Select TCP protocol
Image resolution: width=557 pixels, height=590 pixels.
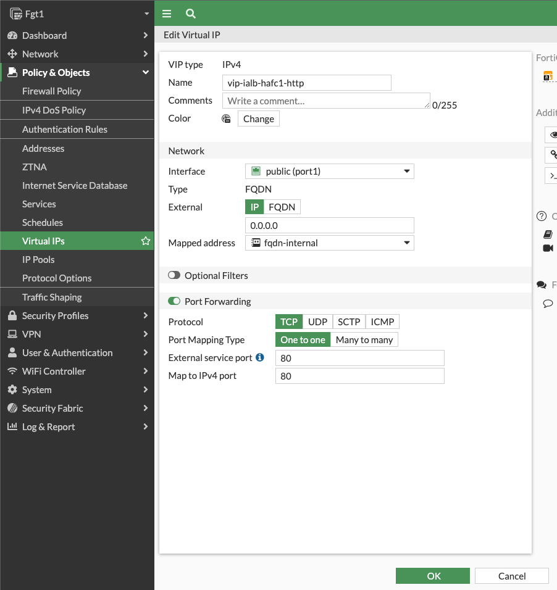tap(289, 322)
